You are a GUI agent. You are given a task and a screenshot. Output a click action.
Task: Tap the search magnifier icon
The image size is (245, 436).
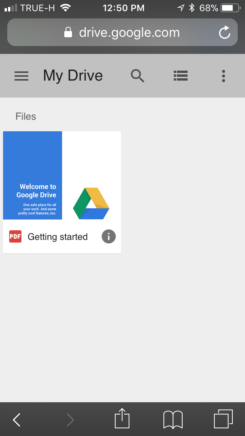point(138,76)
